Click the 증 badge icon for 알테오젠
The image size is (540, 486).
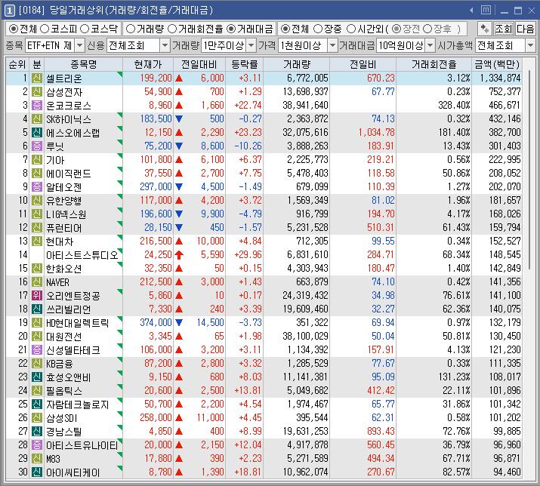pyautogui.click(x=37, y=187)
